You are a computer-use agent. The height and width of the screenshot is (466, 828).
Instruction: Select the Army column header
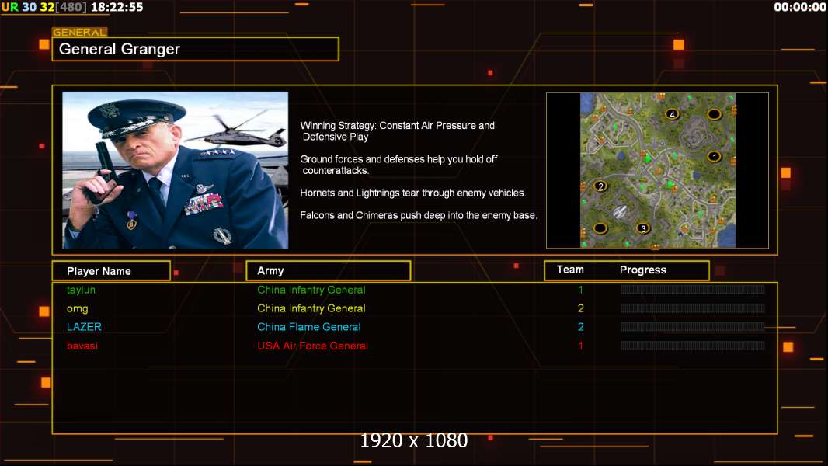click(x=328, y=271)
